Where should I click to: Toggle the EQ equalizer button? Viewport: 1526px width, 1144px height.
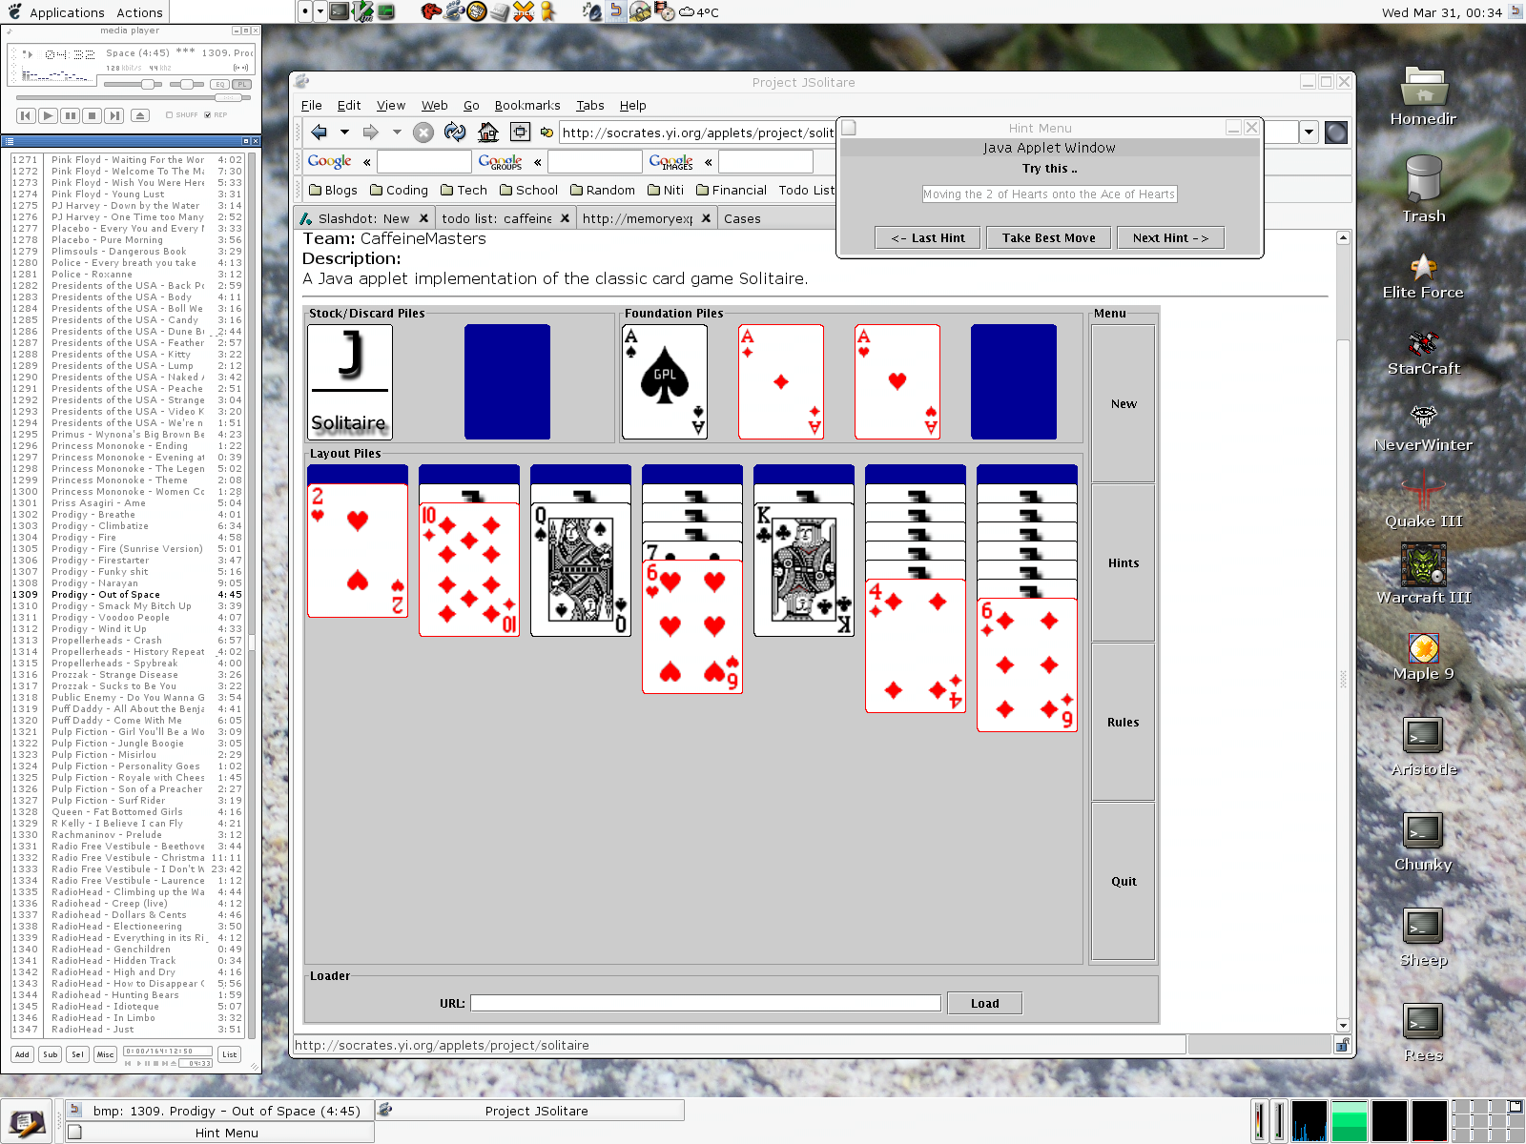coord(218,85)
